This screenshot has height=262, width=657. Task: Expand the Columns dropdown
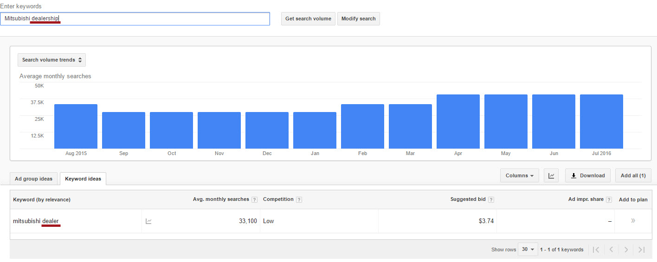pyautogui.click(x=519, y=176)
